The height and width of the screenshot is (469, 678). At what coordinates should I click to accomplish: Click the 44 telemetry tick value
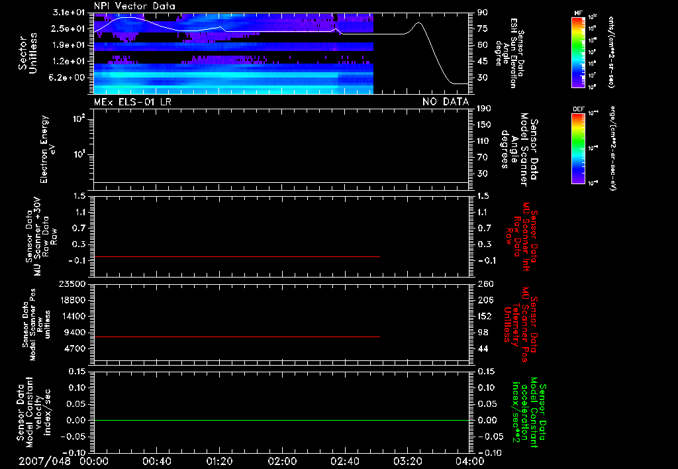pyautogui.click(x=483, y=348)
